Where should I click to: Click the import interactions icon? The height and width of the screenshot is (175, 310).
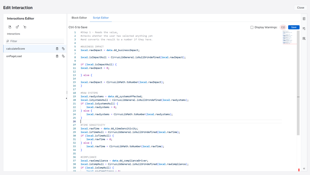point(25,27)
